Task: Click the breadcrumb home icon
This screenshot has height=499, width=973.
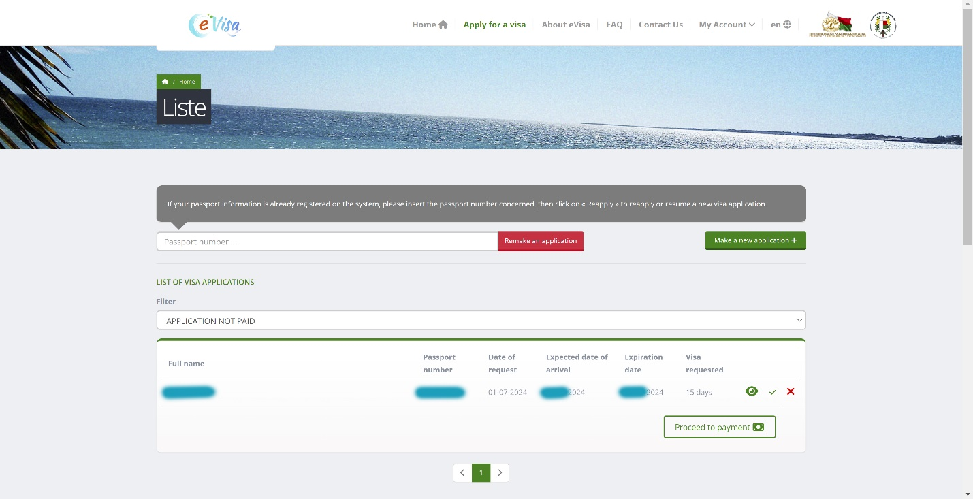Action: click(x=165, y=82)
